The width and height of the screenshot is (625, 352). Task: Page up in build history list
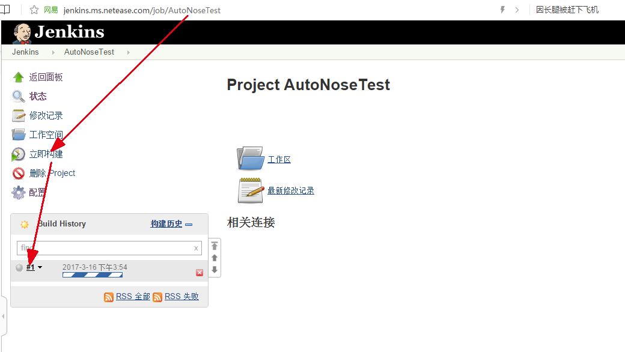[215, 258]
